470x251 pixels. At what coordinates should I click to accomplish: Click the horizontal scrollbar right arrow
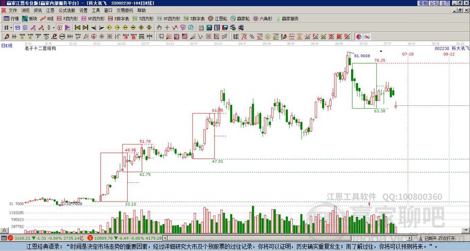[x=410, y=238]
